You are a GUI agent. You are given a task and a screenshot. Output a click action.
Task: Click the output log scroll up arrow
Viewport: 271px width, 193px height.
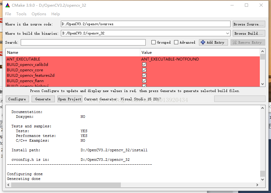pos(262,108)
